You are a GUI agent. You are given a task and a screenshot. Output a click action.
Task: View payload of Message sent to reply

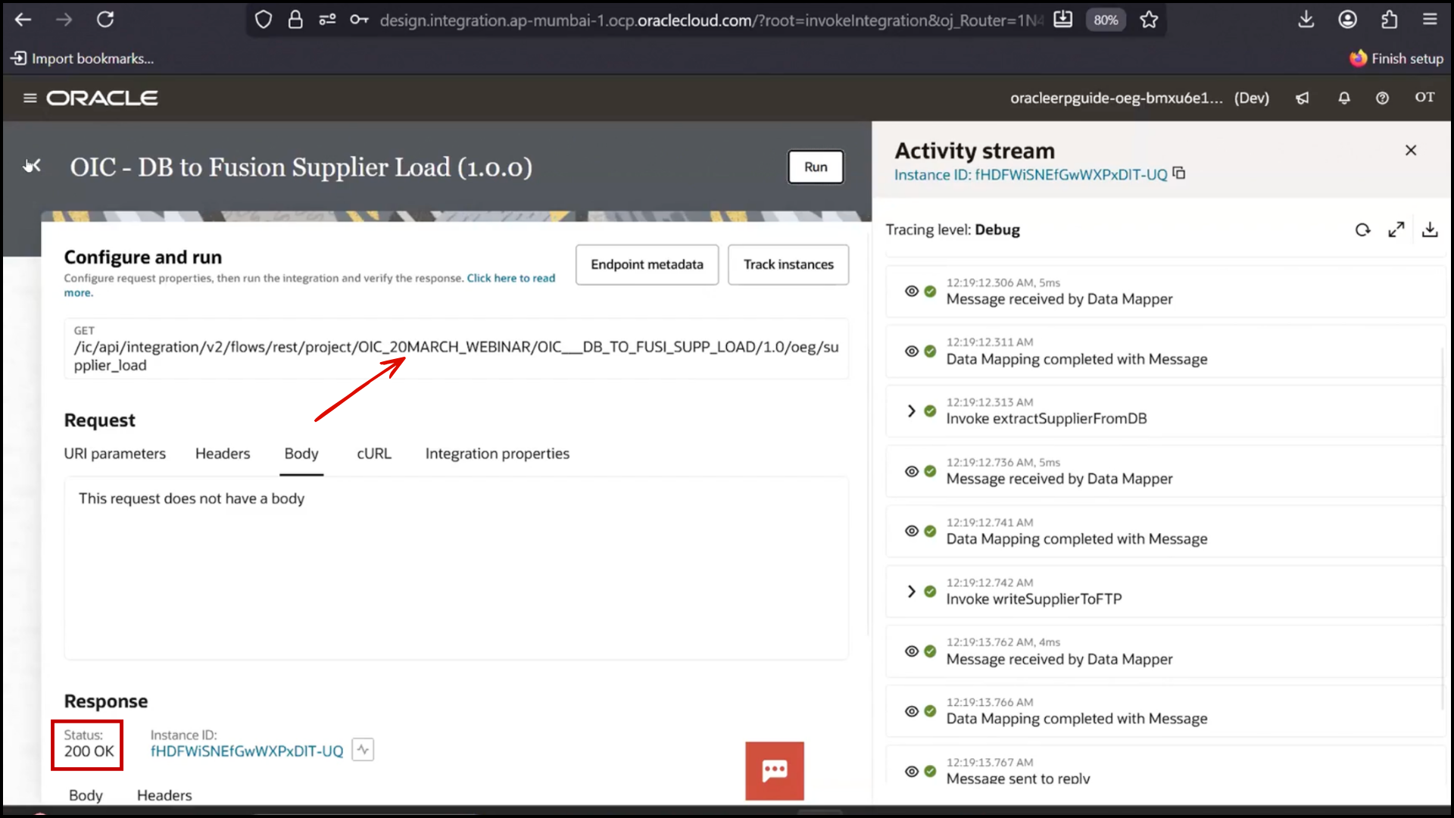(912, 771)
